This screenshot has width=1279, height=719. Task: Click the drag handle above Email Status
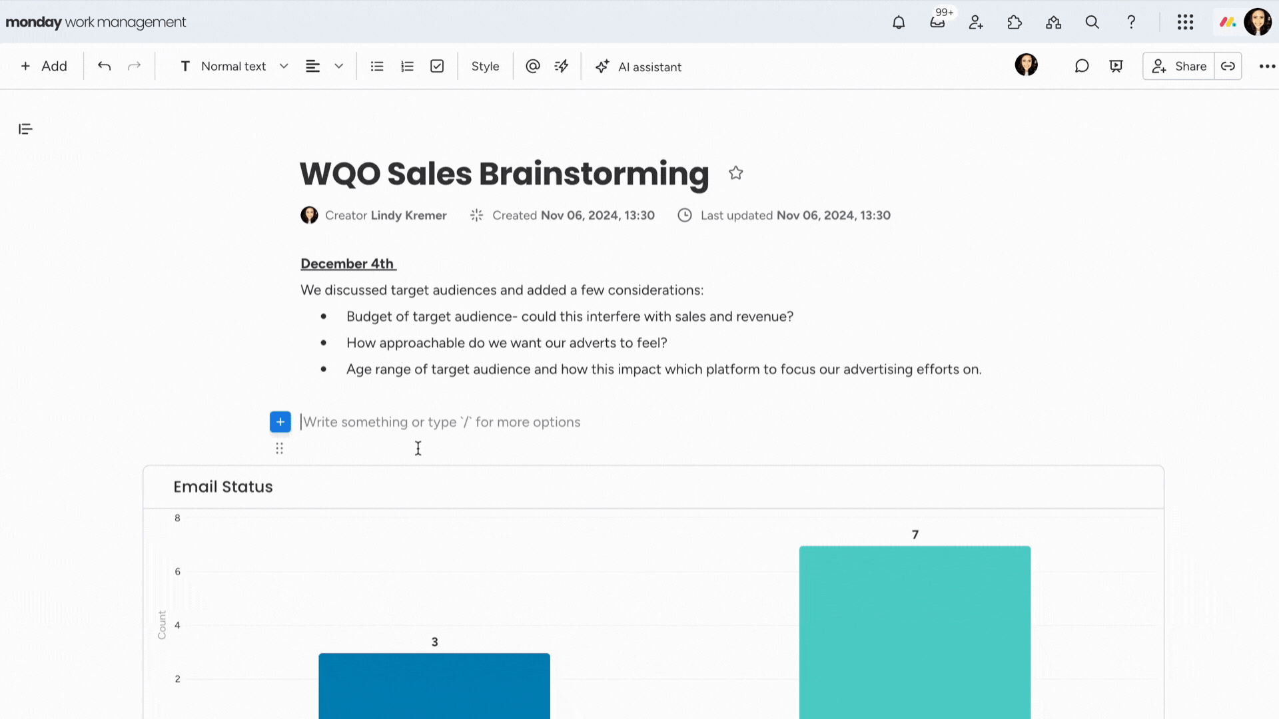[279, 449]
